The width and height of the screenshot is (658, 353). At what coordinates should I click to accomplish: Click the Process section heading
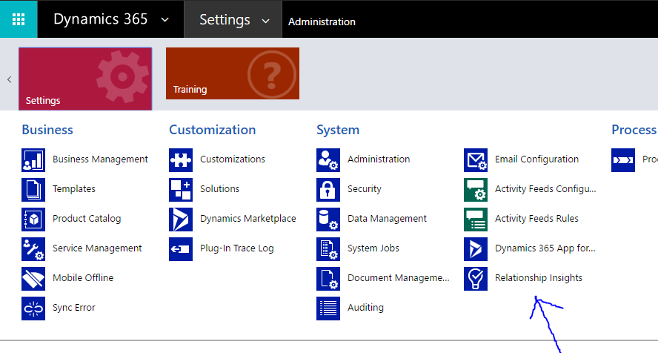(634, 130)
